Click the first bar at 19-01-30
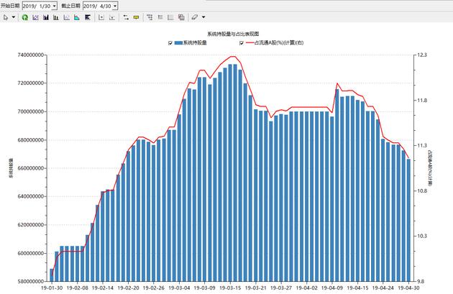The image size is (453, 294). [52, 275]
